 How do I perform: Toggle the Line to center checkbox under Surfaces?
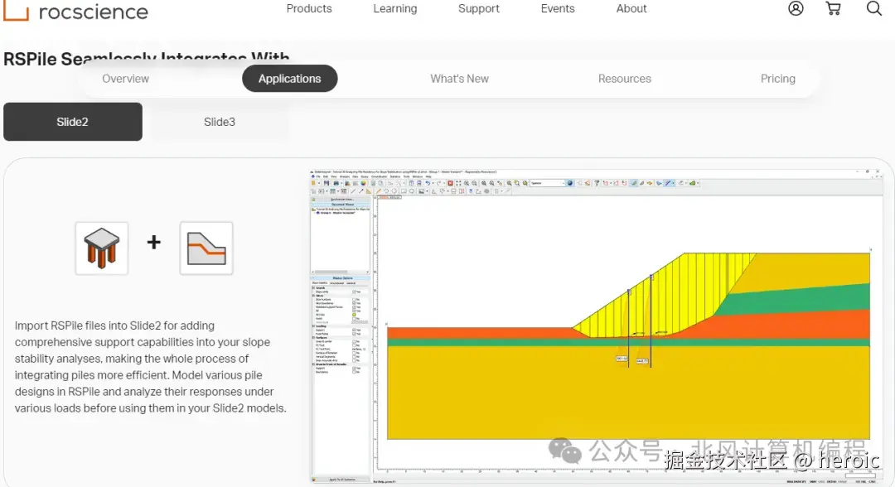(354, 341)
